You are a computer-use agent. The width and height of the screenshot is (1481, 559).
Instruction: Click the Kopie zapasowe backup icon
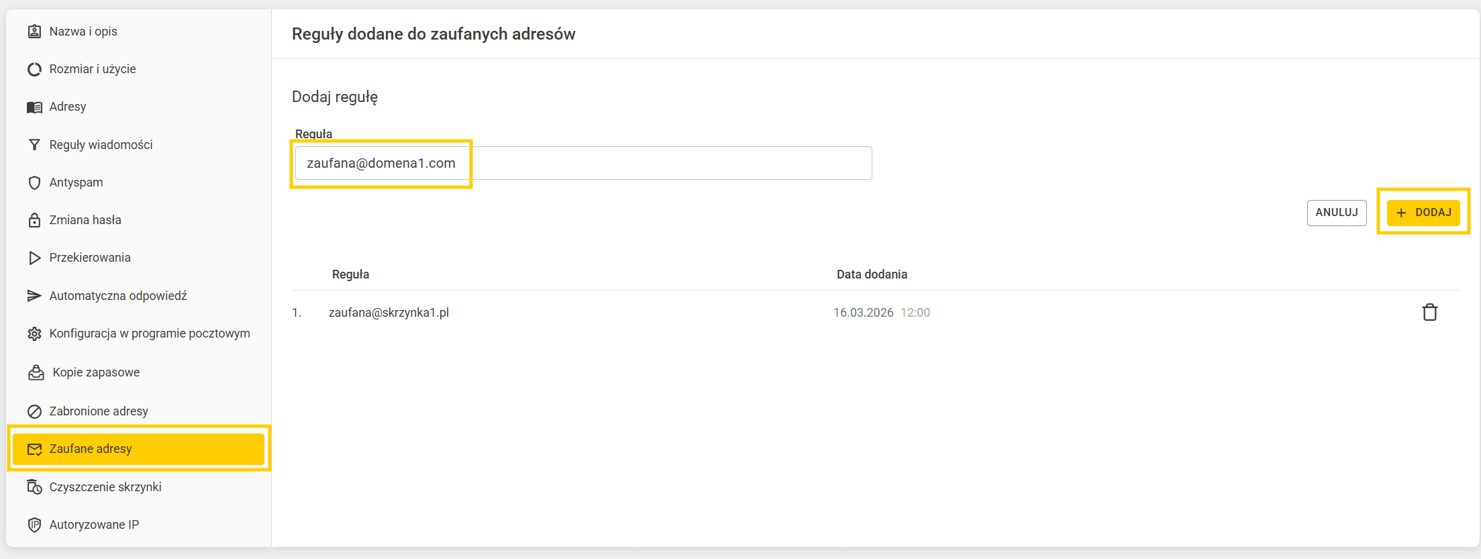tap(36, 372)
